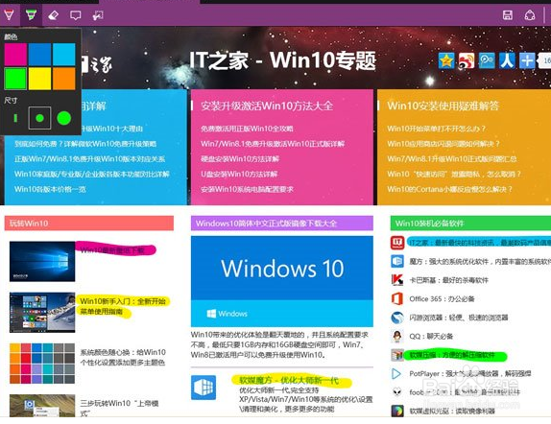Click the 软媒魔方 blue cube icon
Screen dimensions: 551x424
coord(204,388)
